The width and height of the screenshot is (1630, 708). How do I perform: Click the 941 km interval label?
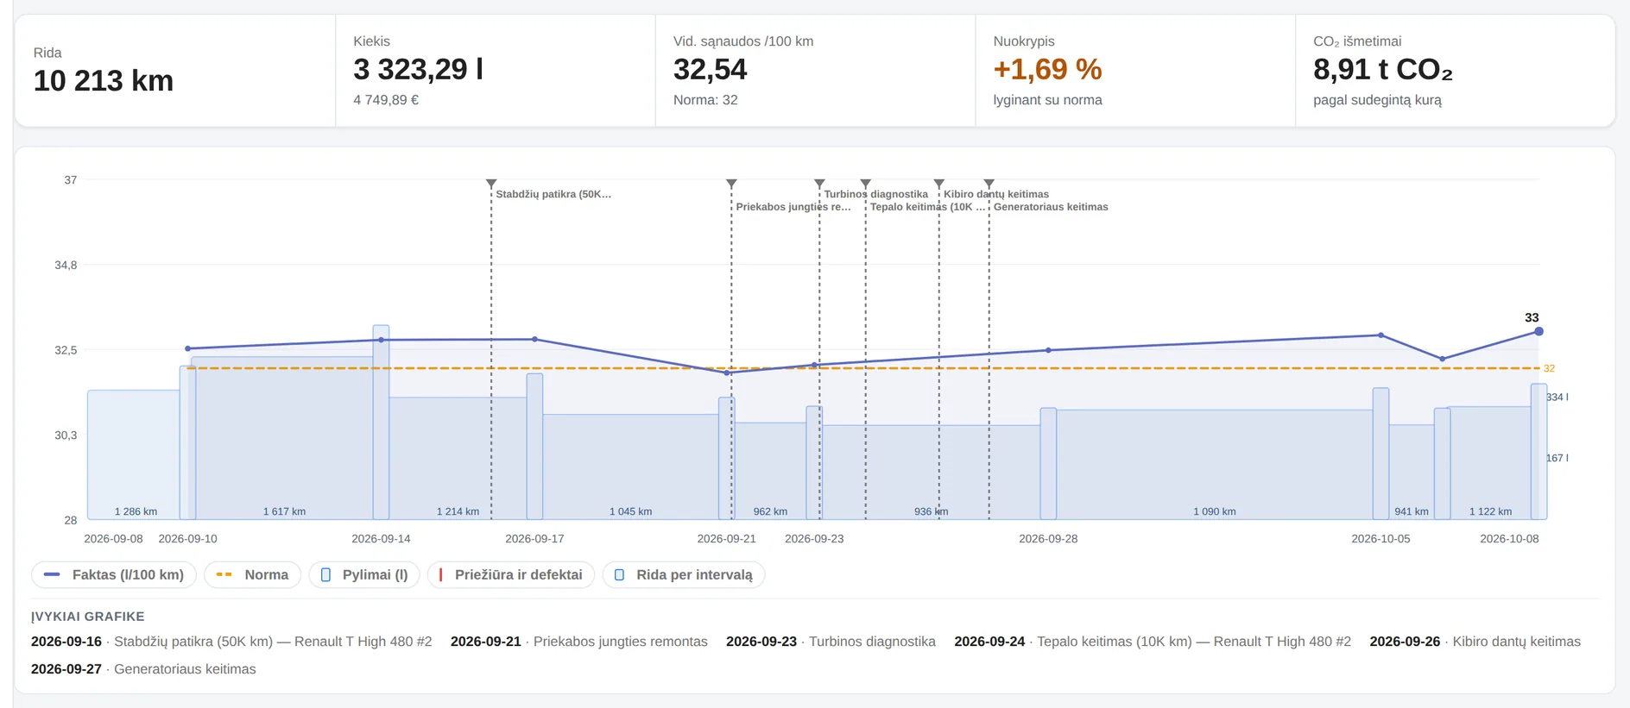(1412, 511)
